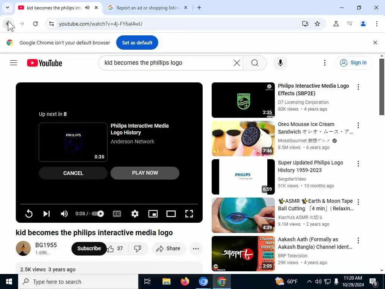Go forward in browser history
This screenshot has height=289, width=385.
coord(22,24)
